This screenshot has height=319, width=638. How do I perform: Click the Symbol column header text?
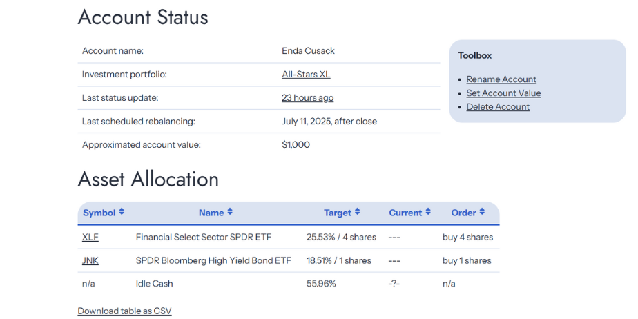(99, 213)
